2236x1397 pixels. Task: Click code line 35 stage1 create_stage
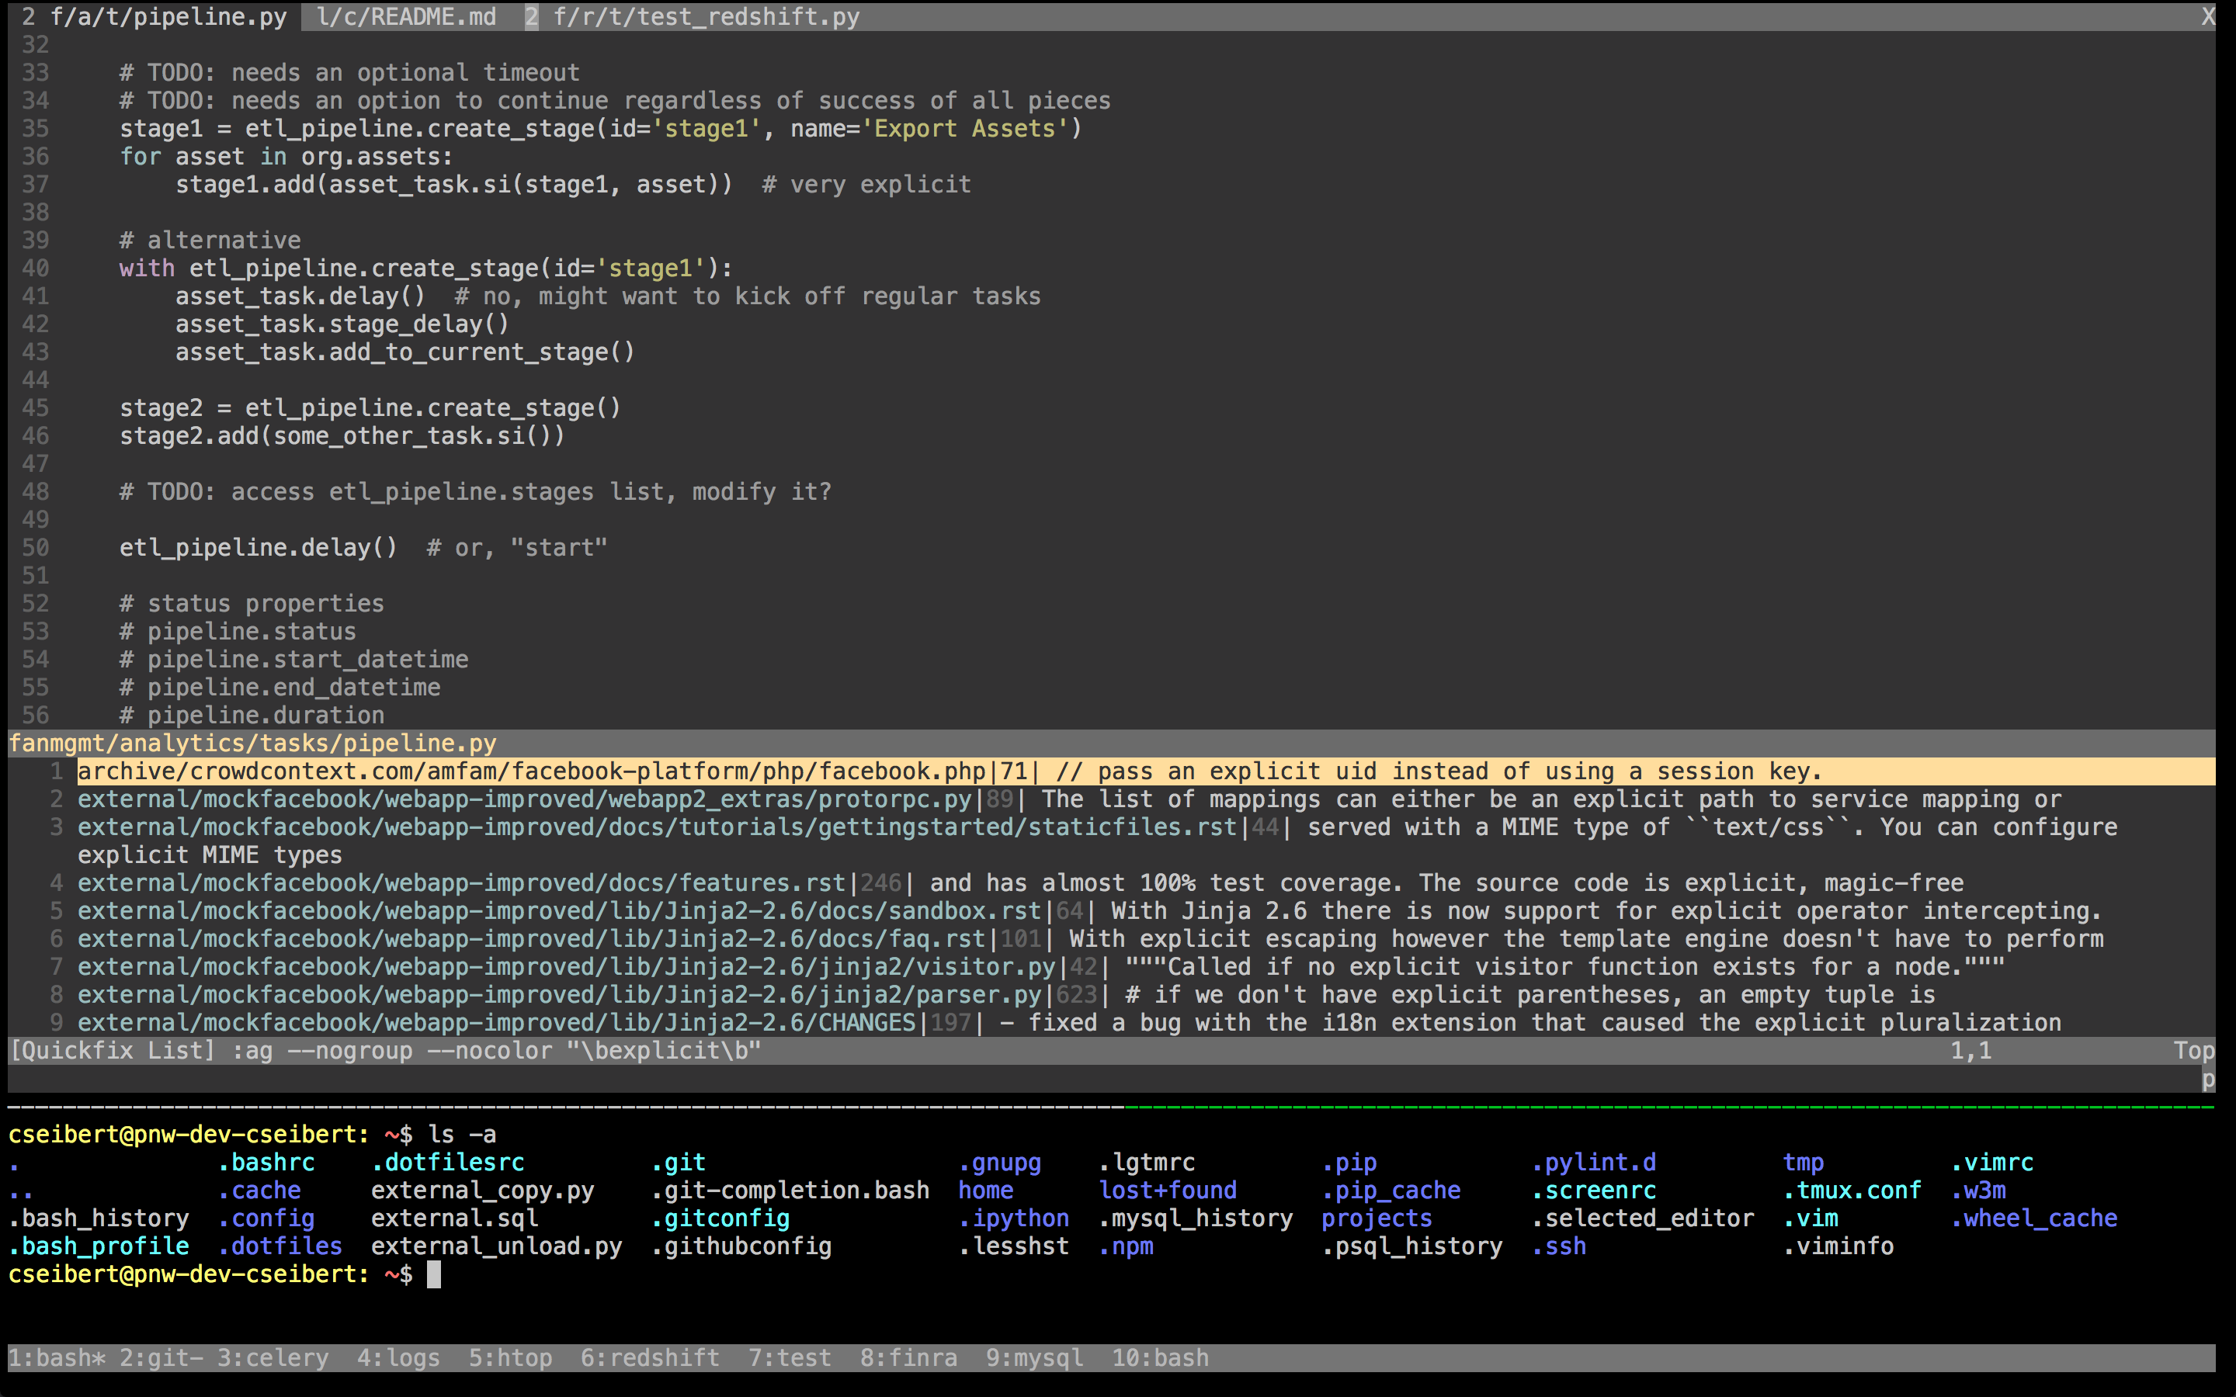(x=601, y=128)
